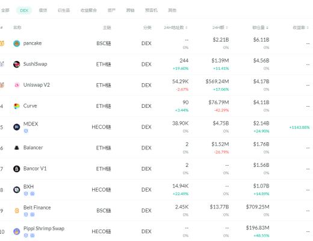The image size is (313, 241).
Task: Switch to the 全部 category tab
Action: pyautogui.click(x=5, y=10)
